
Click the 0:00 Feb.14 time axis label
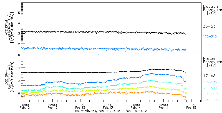(x=136, y=106)
